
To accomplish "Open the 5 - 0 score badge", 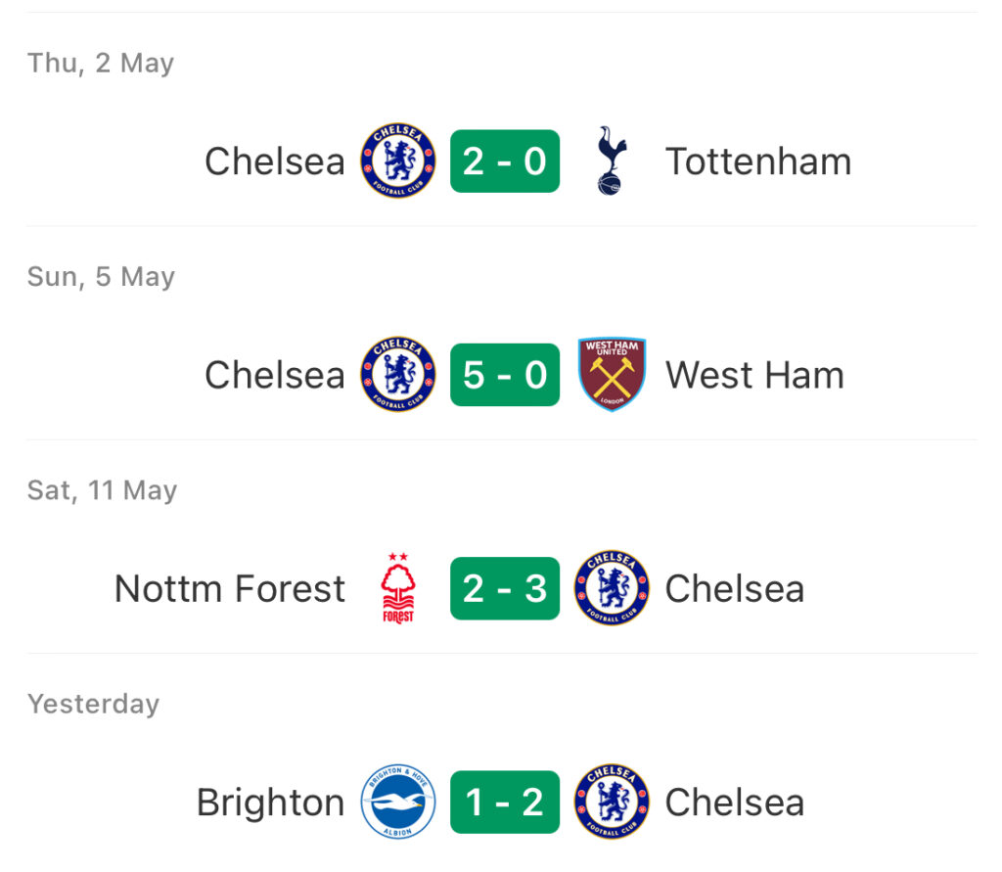I will click(x=505, y=375).
